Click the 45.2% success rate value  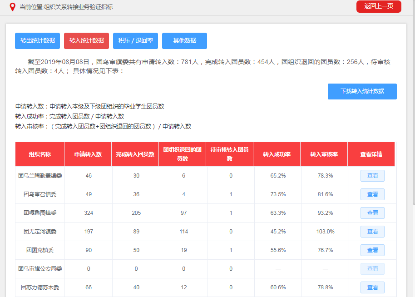(278, 232)
